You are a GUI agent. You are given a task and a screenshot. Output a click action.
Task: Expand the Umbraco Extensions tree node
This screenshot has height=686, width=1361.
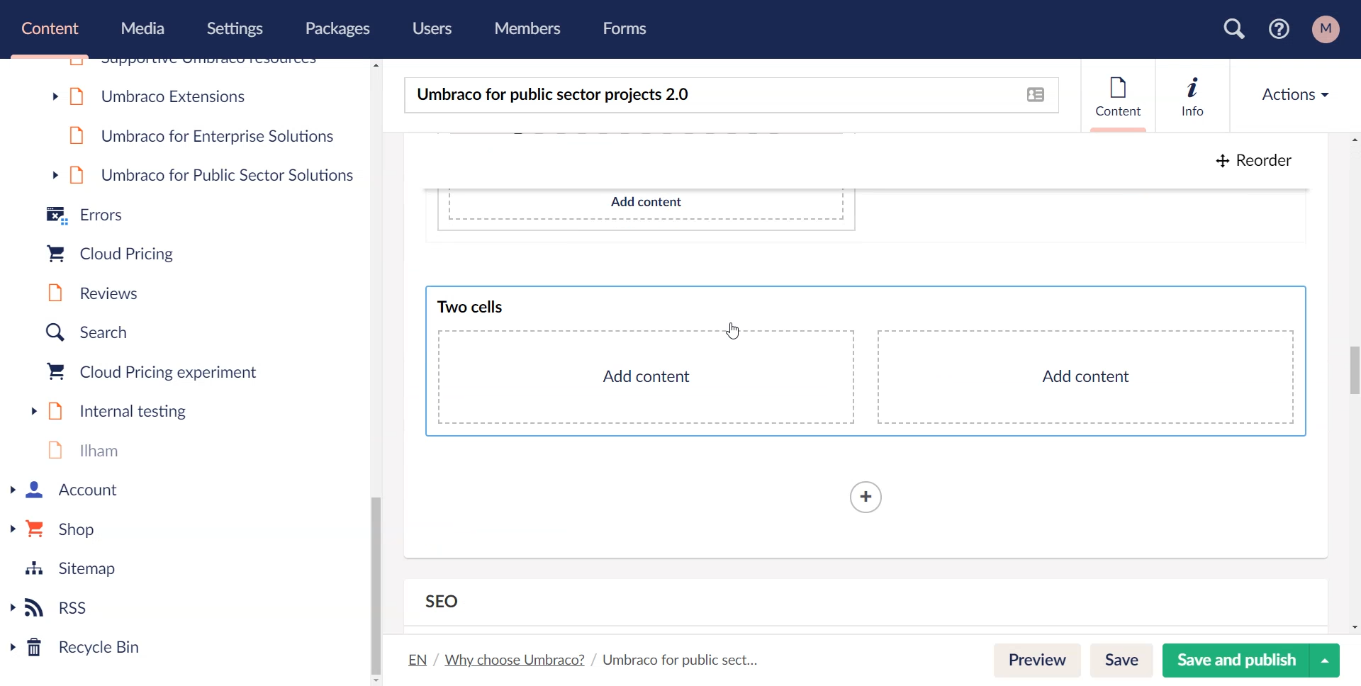pos(55,96)
